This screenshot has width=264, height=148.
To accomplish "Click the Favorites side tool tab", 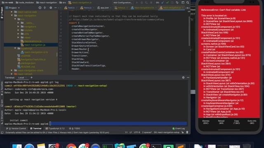I will click(x=2, y=89).
